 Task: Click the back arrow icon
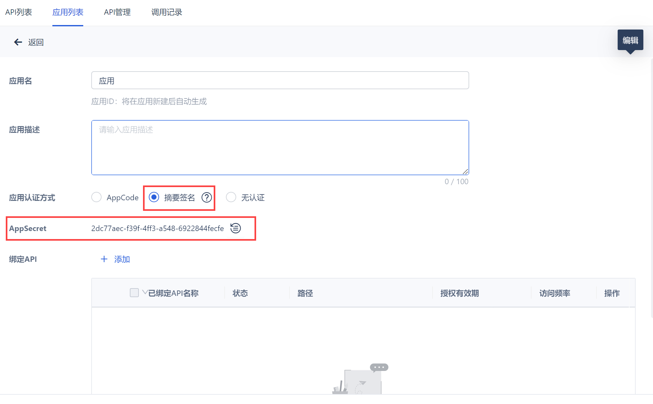pyautogui.click(x=18, y=42)
